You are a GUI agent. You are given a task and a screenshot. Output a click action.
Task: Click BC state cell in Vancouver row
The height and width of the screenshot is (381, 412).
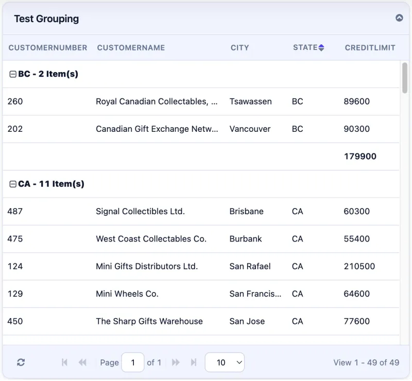coord(298,129)
